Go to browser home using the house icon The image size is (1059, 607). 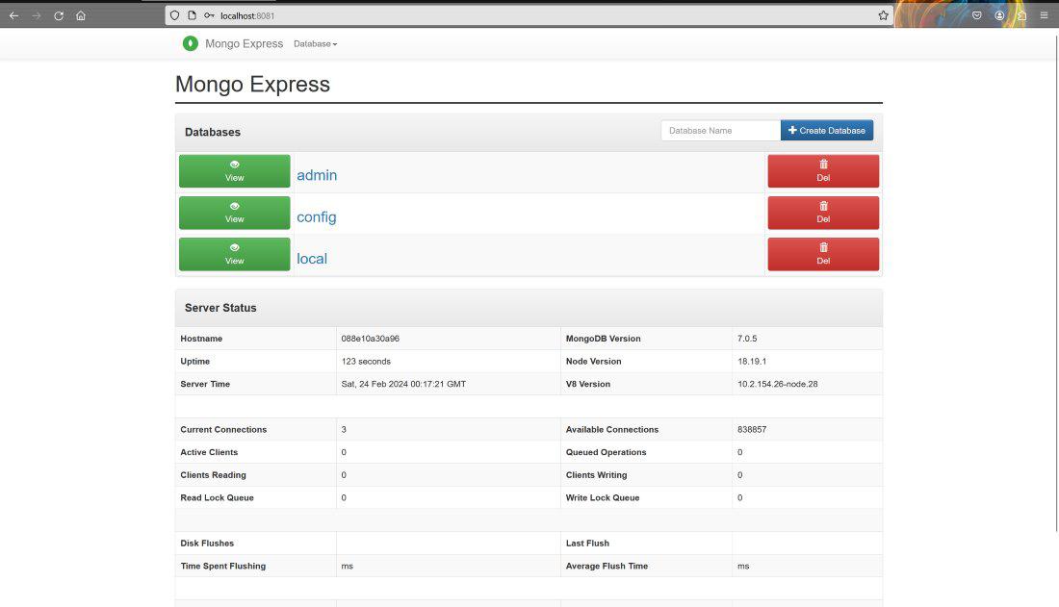click(81, 15)
